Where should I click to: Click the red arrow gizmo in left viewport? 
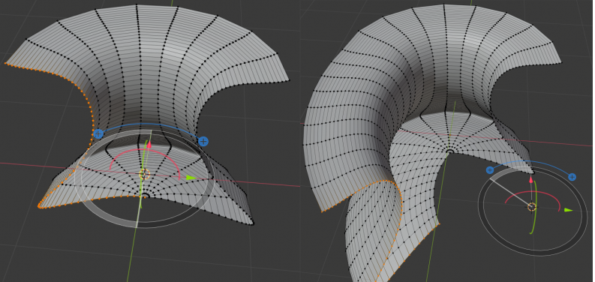149,144
